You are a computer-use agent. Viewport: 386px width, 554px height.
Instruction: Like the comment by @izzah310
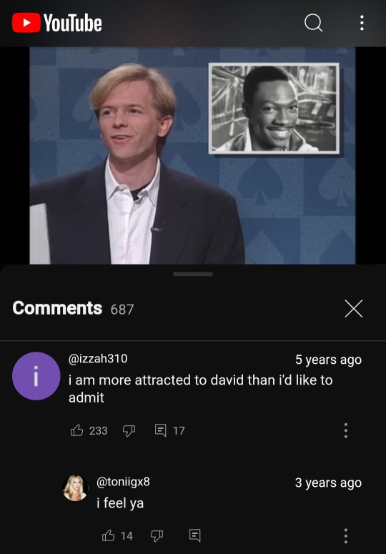pos(76,430)
